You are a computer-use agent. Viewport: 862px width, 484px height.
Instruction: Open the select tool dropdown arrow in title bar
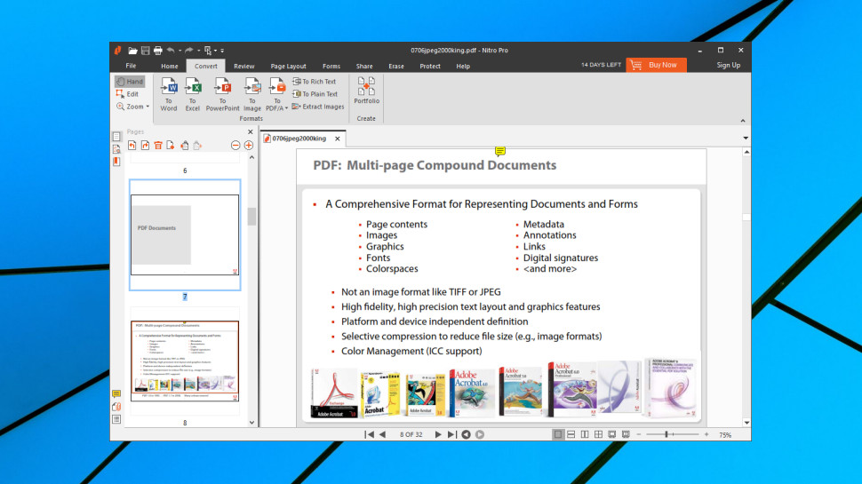coord(215,51)
